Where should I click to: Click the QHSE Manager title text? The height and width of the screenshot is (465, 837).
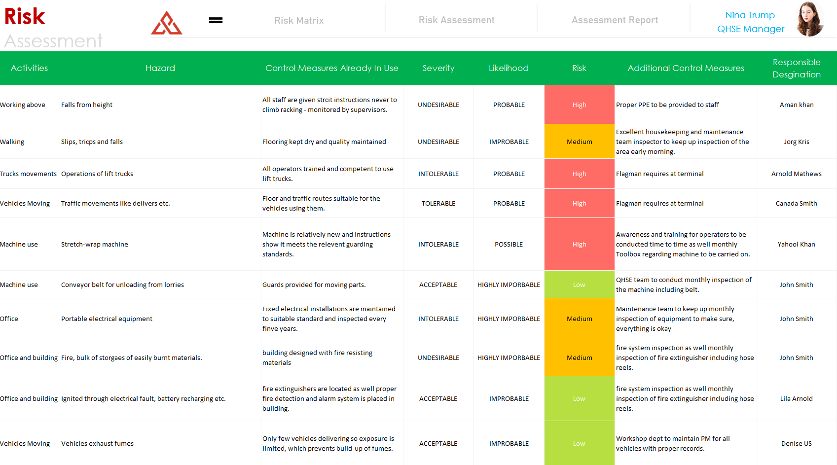(751, 29)
